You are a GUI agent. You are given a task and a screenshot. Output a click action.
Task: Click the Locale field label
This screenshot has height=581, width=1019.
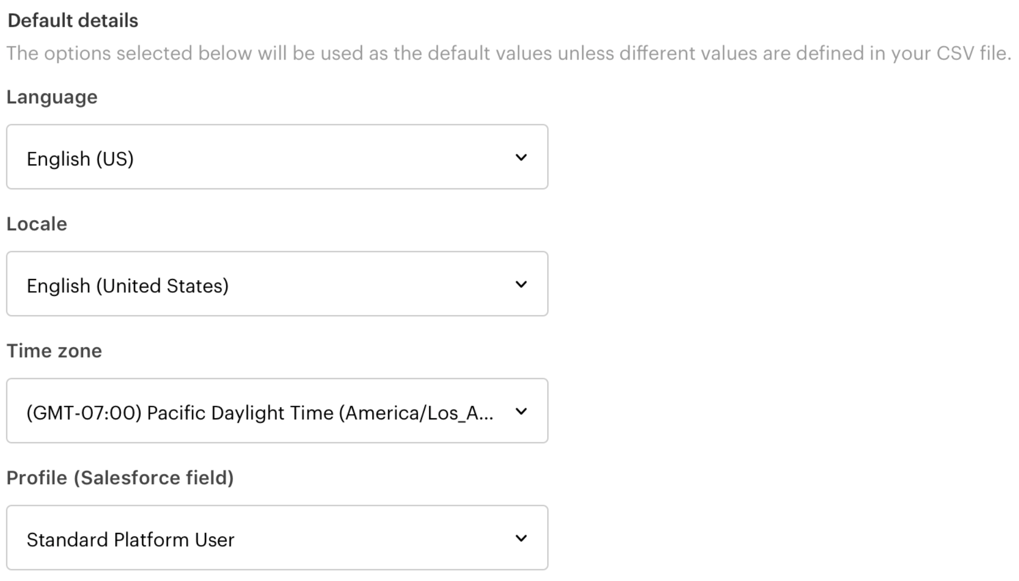[37, 224]
